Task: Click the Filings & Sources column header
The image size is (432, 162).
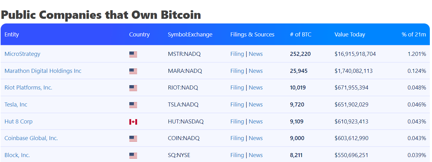Action: pos(253,35)
